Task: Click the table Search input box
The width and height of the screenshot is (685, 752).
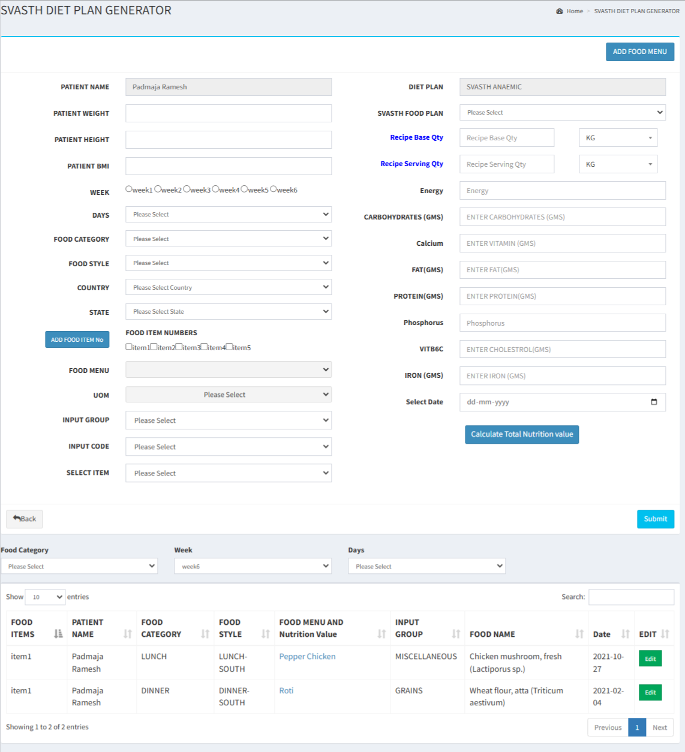Action: [631, 597]
